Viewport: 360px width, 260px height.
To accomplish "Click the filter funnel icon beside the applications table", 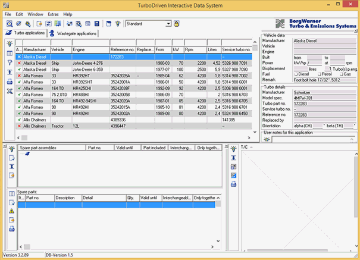I will 10,62.
